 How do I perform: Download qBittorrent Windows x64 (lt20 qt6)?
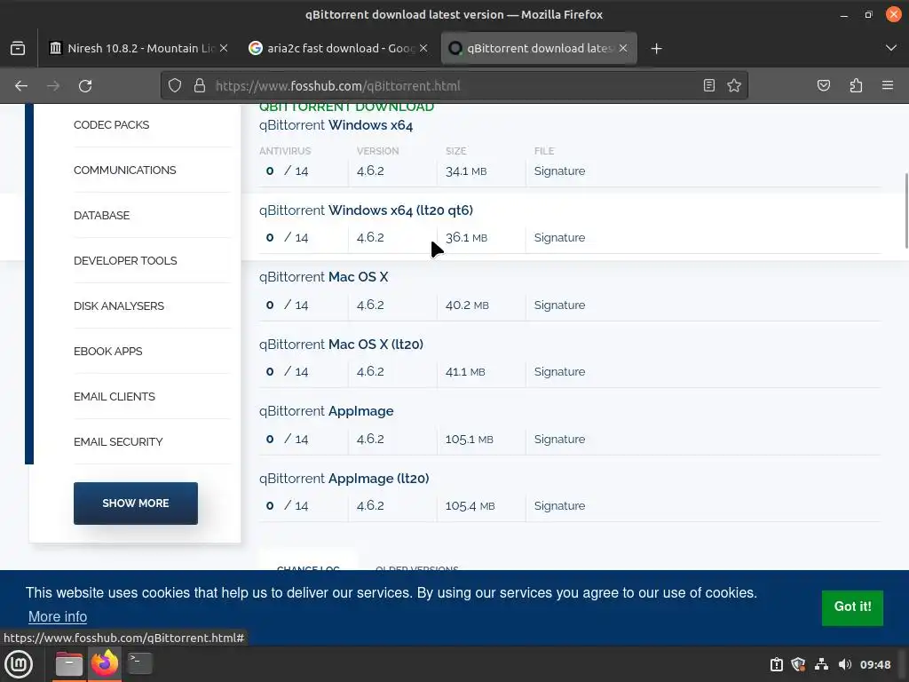(x=366, y=210)
